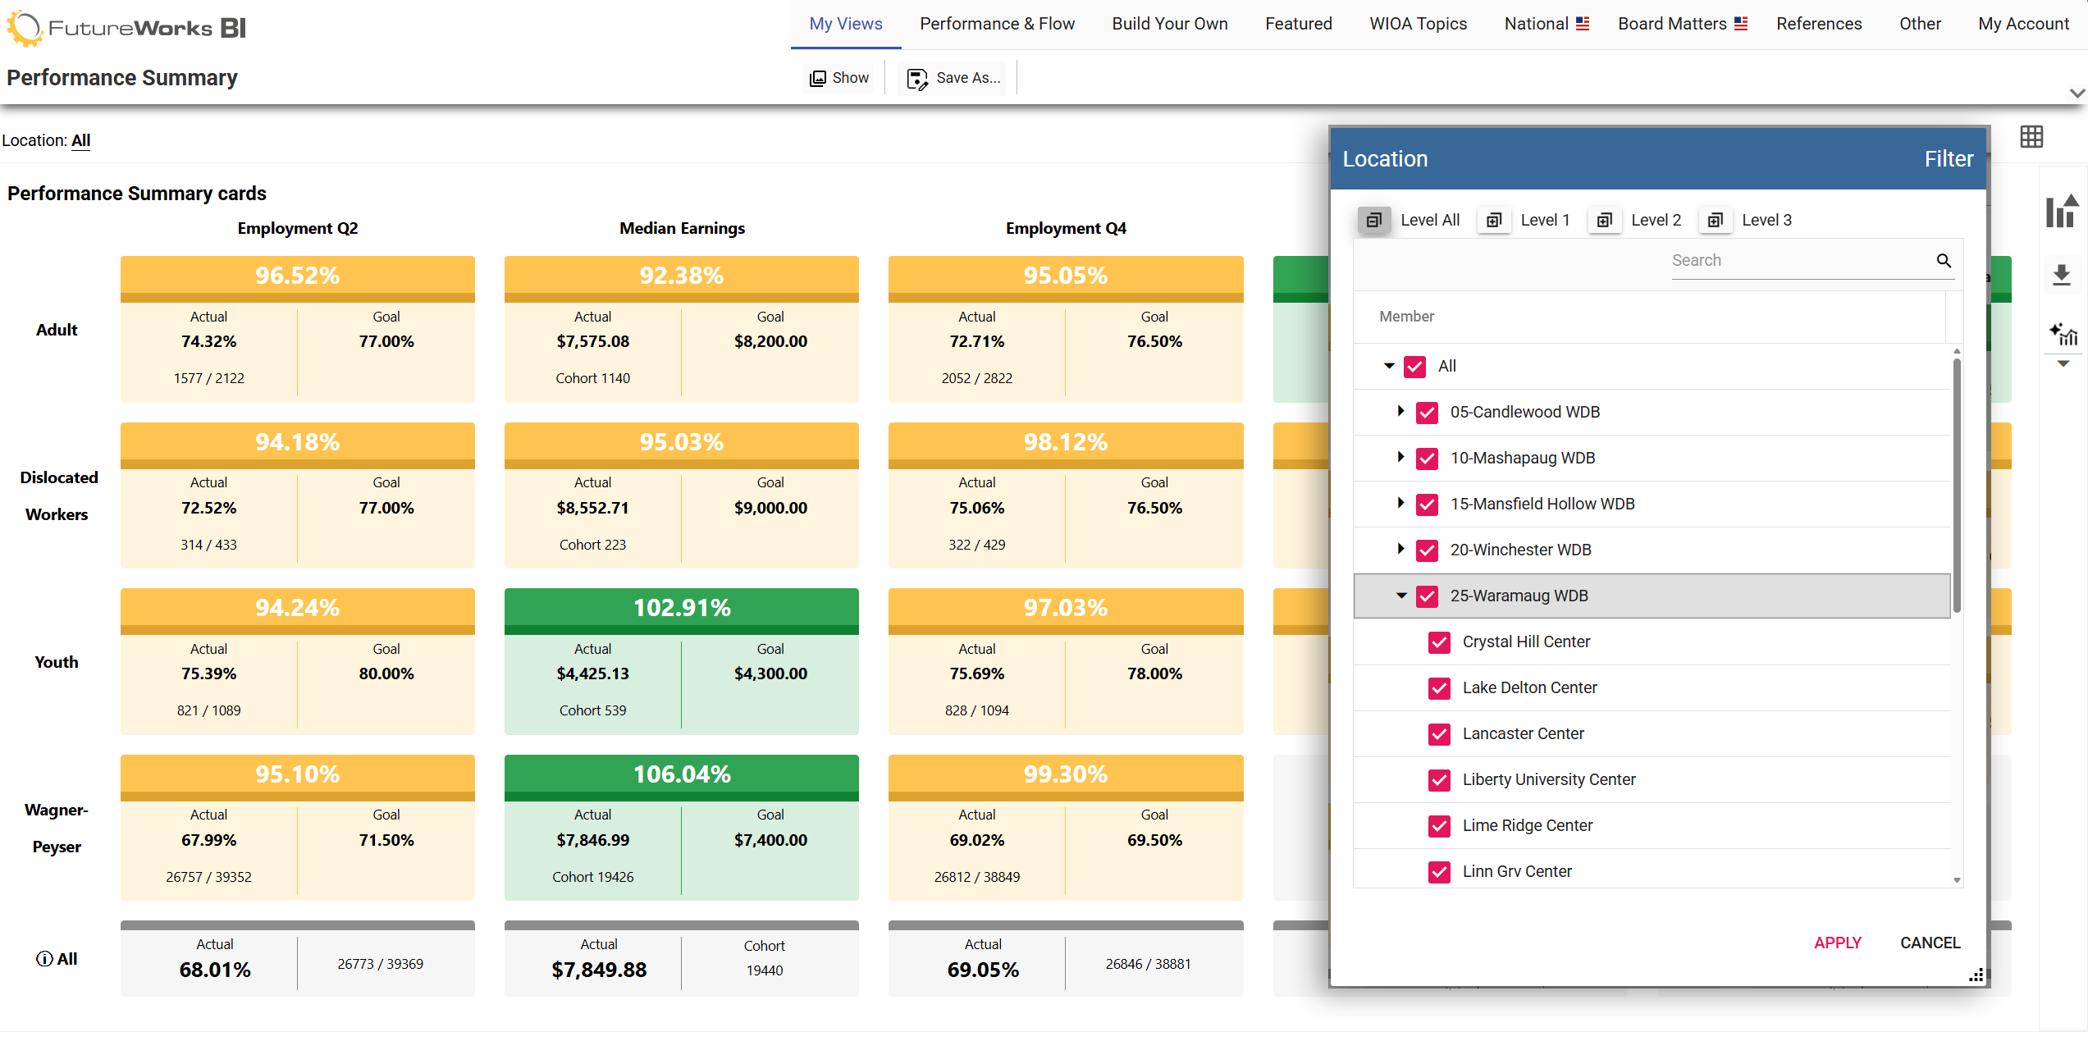Open Build Your Own menu

coord(1170,24)
